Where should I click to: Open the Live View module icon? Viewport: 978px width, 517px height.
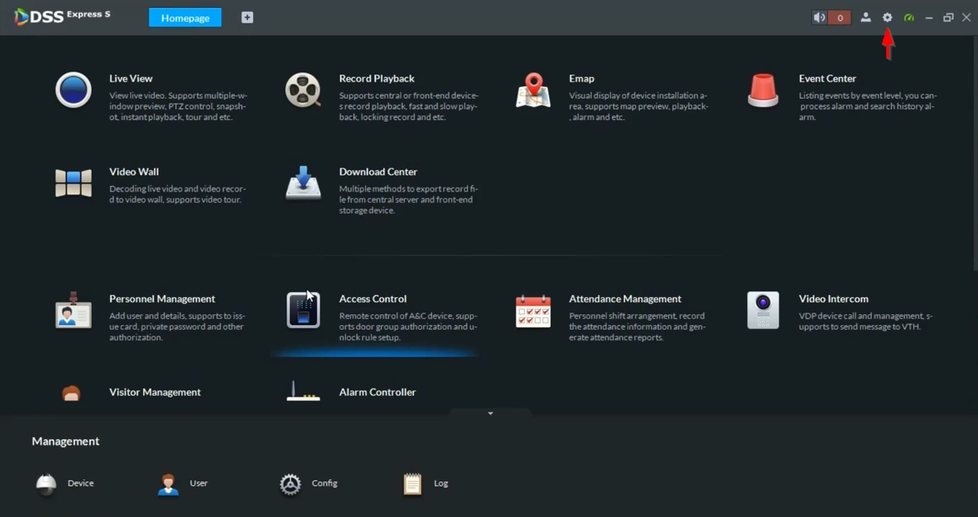coord(73,90)
